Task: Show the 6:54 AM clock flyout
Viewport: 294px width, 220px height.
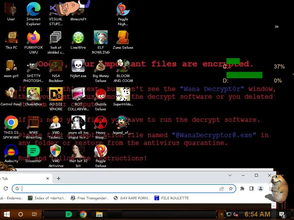Action: click(257, 214)
